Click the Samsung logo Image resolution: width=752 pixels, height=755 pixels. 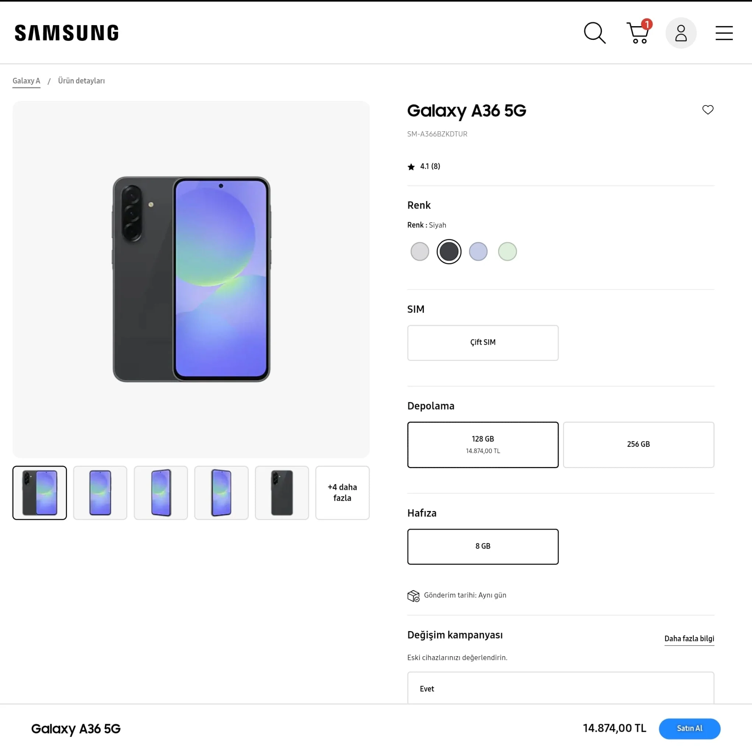pos(67,33)
